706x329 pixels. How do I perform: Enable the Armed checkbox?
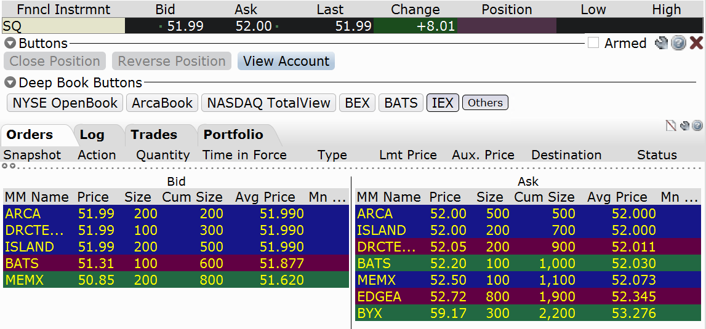tap(593, 43)
